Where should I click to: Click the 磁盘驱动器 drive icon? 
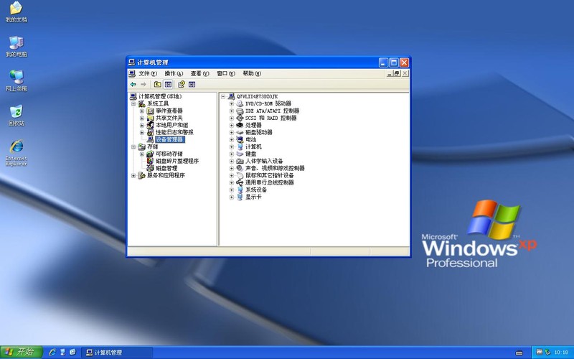[240, 132]
